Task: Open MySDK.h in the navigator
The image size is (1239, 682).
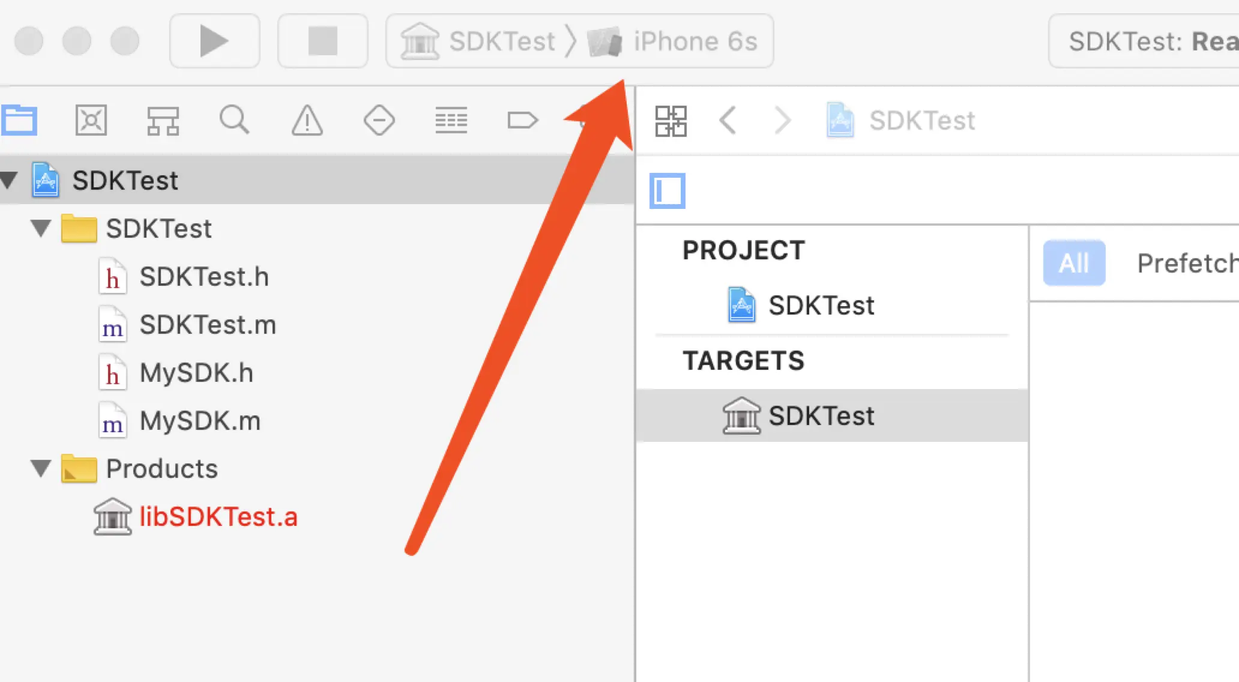Action: [196, 373]
